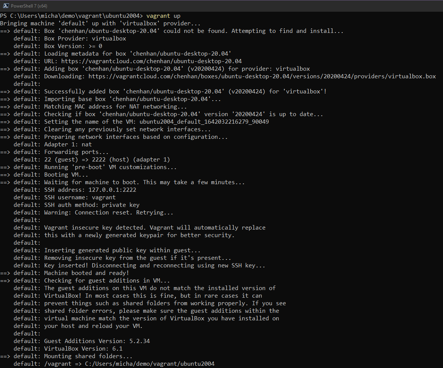Screen dimensions: 443x368
Task: Click the 'Machine booted and ready!' message
Action: (x=87, y=273)
